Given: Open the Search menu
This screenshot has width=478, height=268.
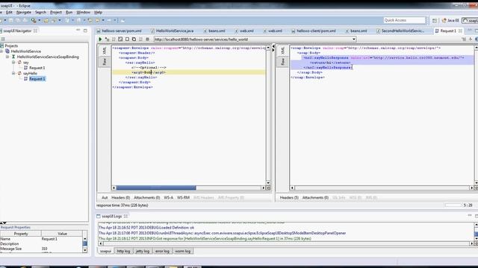Looking at the screenshot, I should tap(40, 13).
